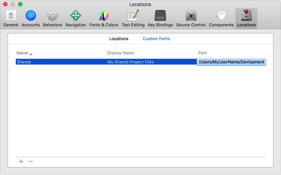Image resolution: width=281 pixels, height=175 pixels.
Task: Click the Display Name column header
Action: [121, 53]
